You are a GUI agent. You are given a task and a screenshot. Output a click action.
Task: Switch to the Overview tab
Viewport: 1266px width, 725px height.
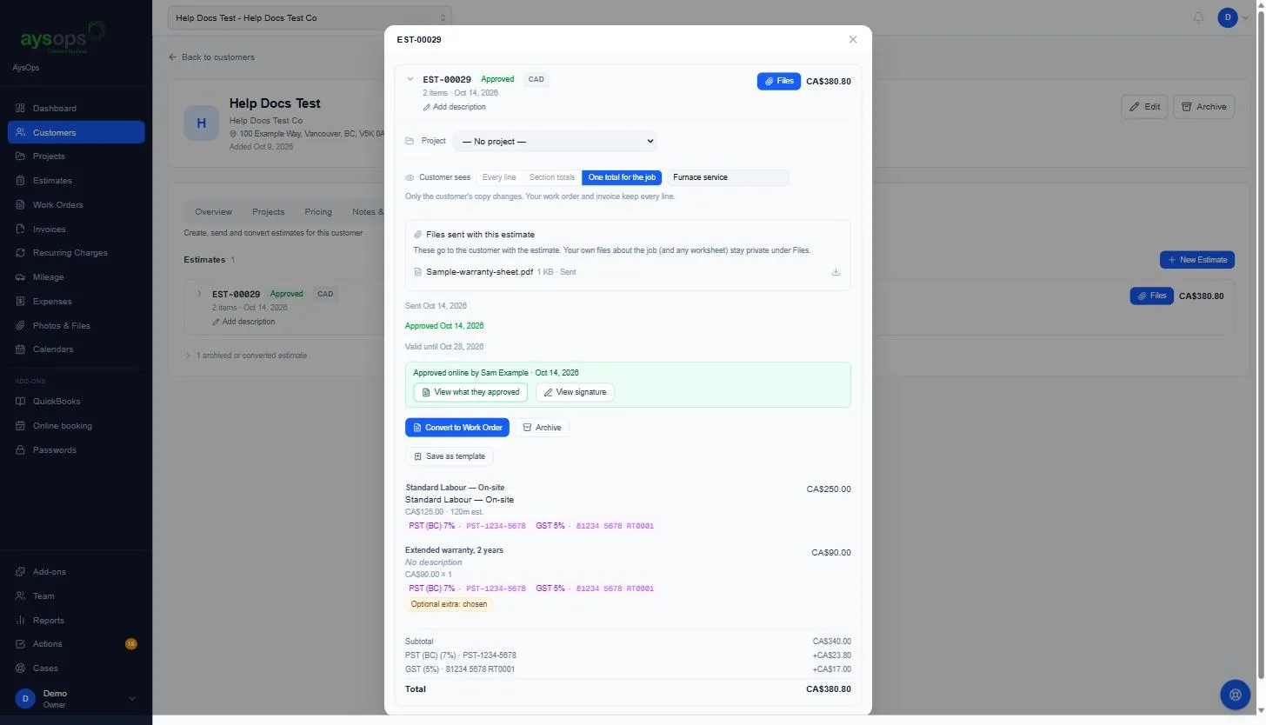pyautogui.click(x=213, y=212)
